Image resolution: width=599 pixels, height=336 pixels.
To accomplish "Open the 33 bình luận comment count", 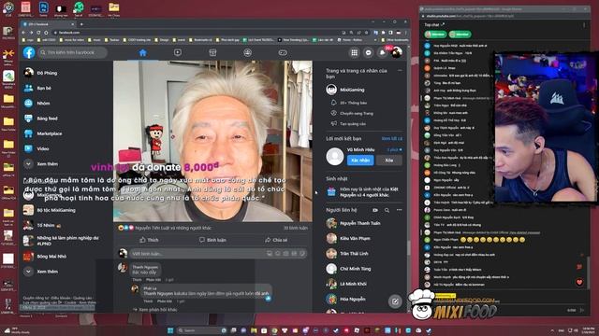I will click(296, 228).
